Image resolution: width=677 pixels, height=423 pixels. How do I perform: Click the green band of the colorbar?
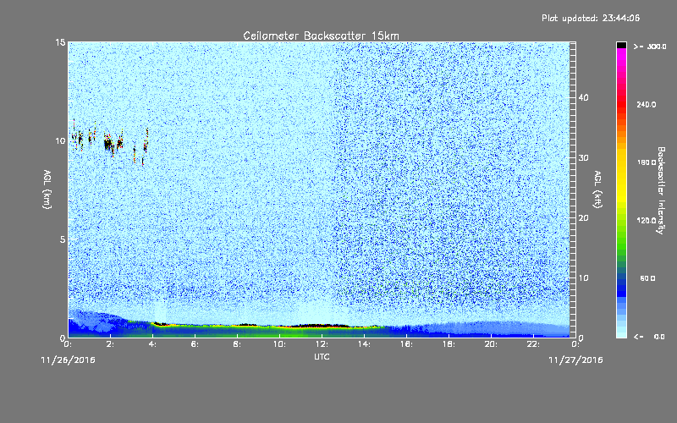coord(621,242)
